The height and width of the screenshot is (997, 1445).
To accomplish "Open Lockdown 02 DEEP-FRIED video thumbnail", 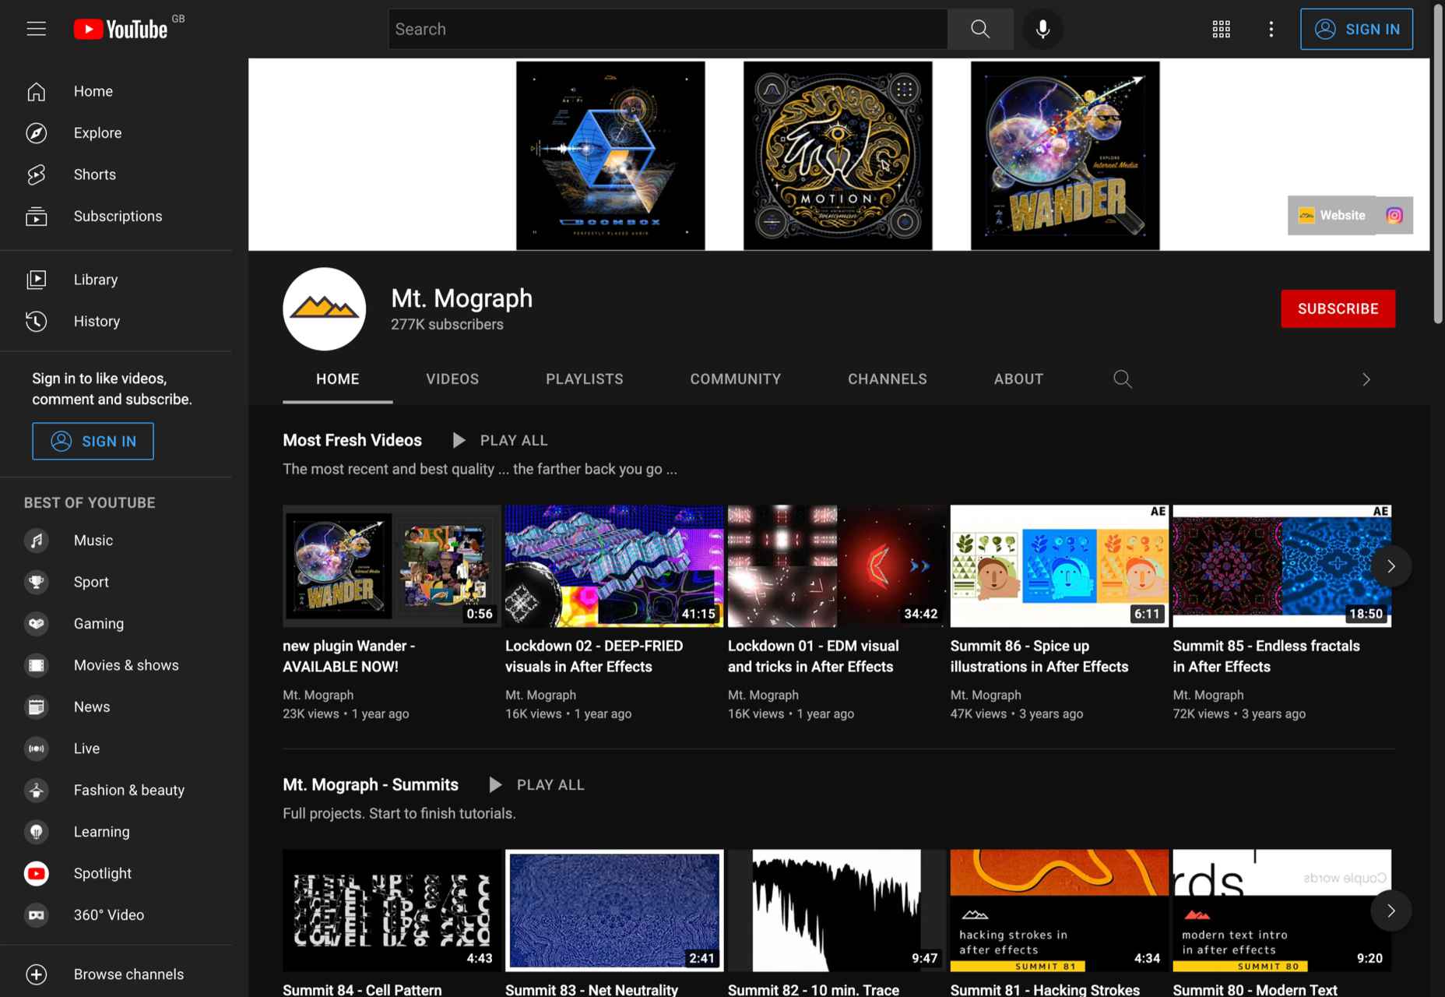I will pos(614,566).
